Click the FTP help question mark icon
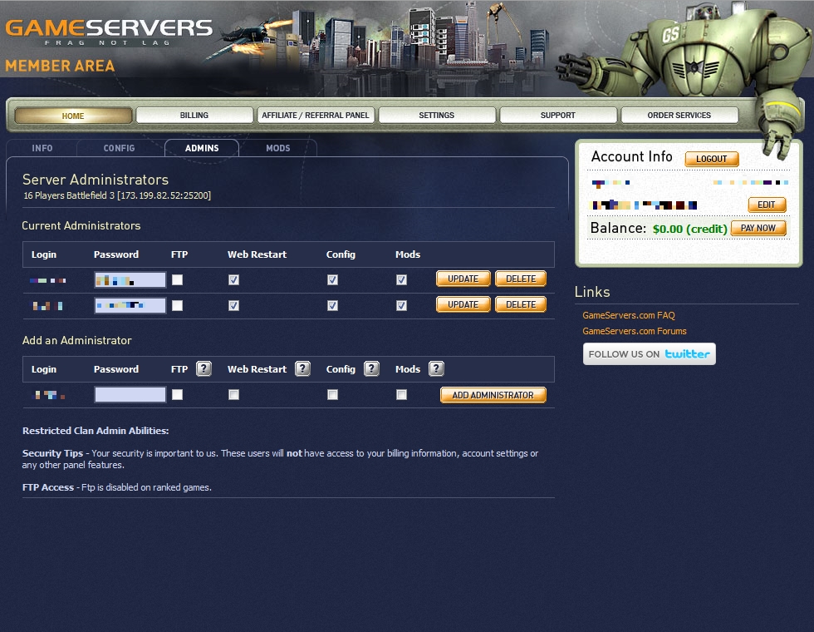814x632 pixels. click(204, 369)
